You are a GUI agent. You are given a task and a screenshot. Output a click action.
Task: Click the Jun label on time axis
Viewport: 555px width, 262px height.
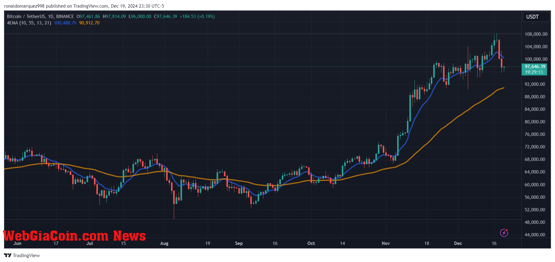click(x=17, y=243)
